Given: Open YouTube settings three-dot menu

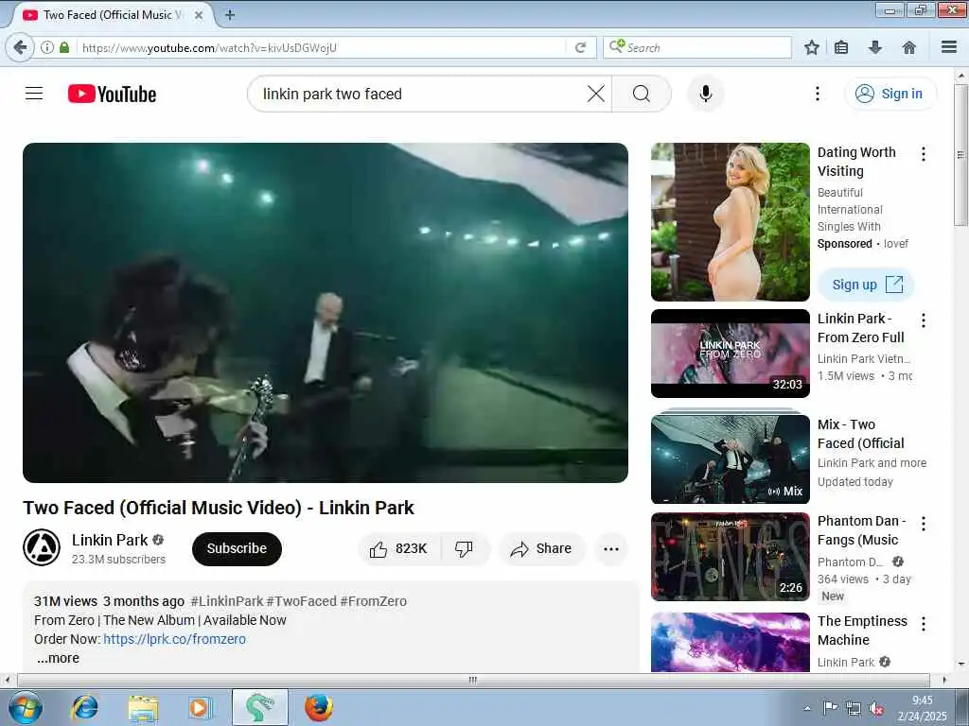Looking at the screenshot, I should [817, 94].
